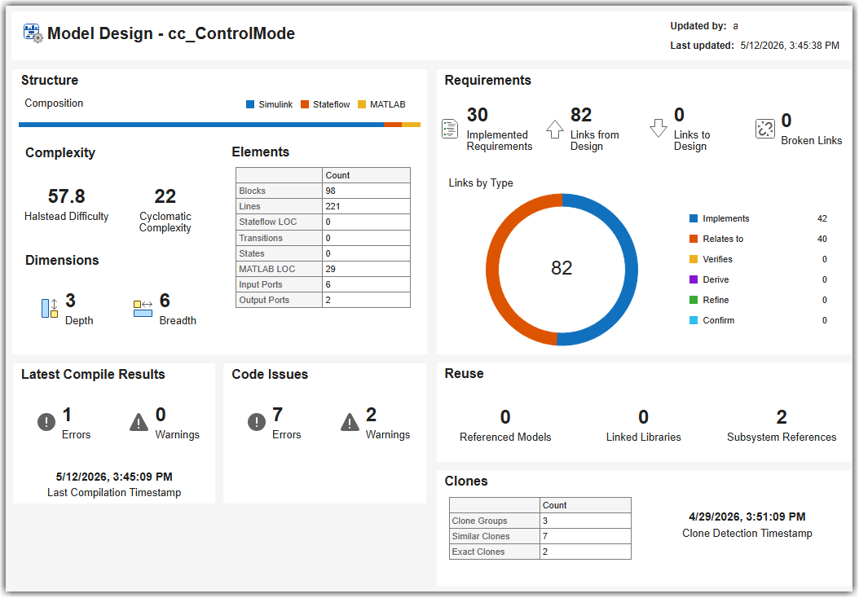Click the Links from Design up-arrow icon
This screenshot has width=859, height=598.
tap(555, 130)
